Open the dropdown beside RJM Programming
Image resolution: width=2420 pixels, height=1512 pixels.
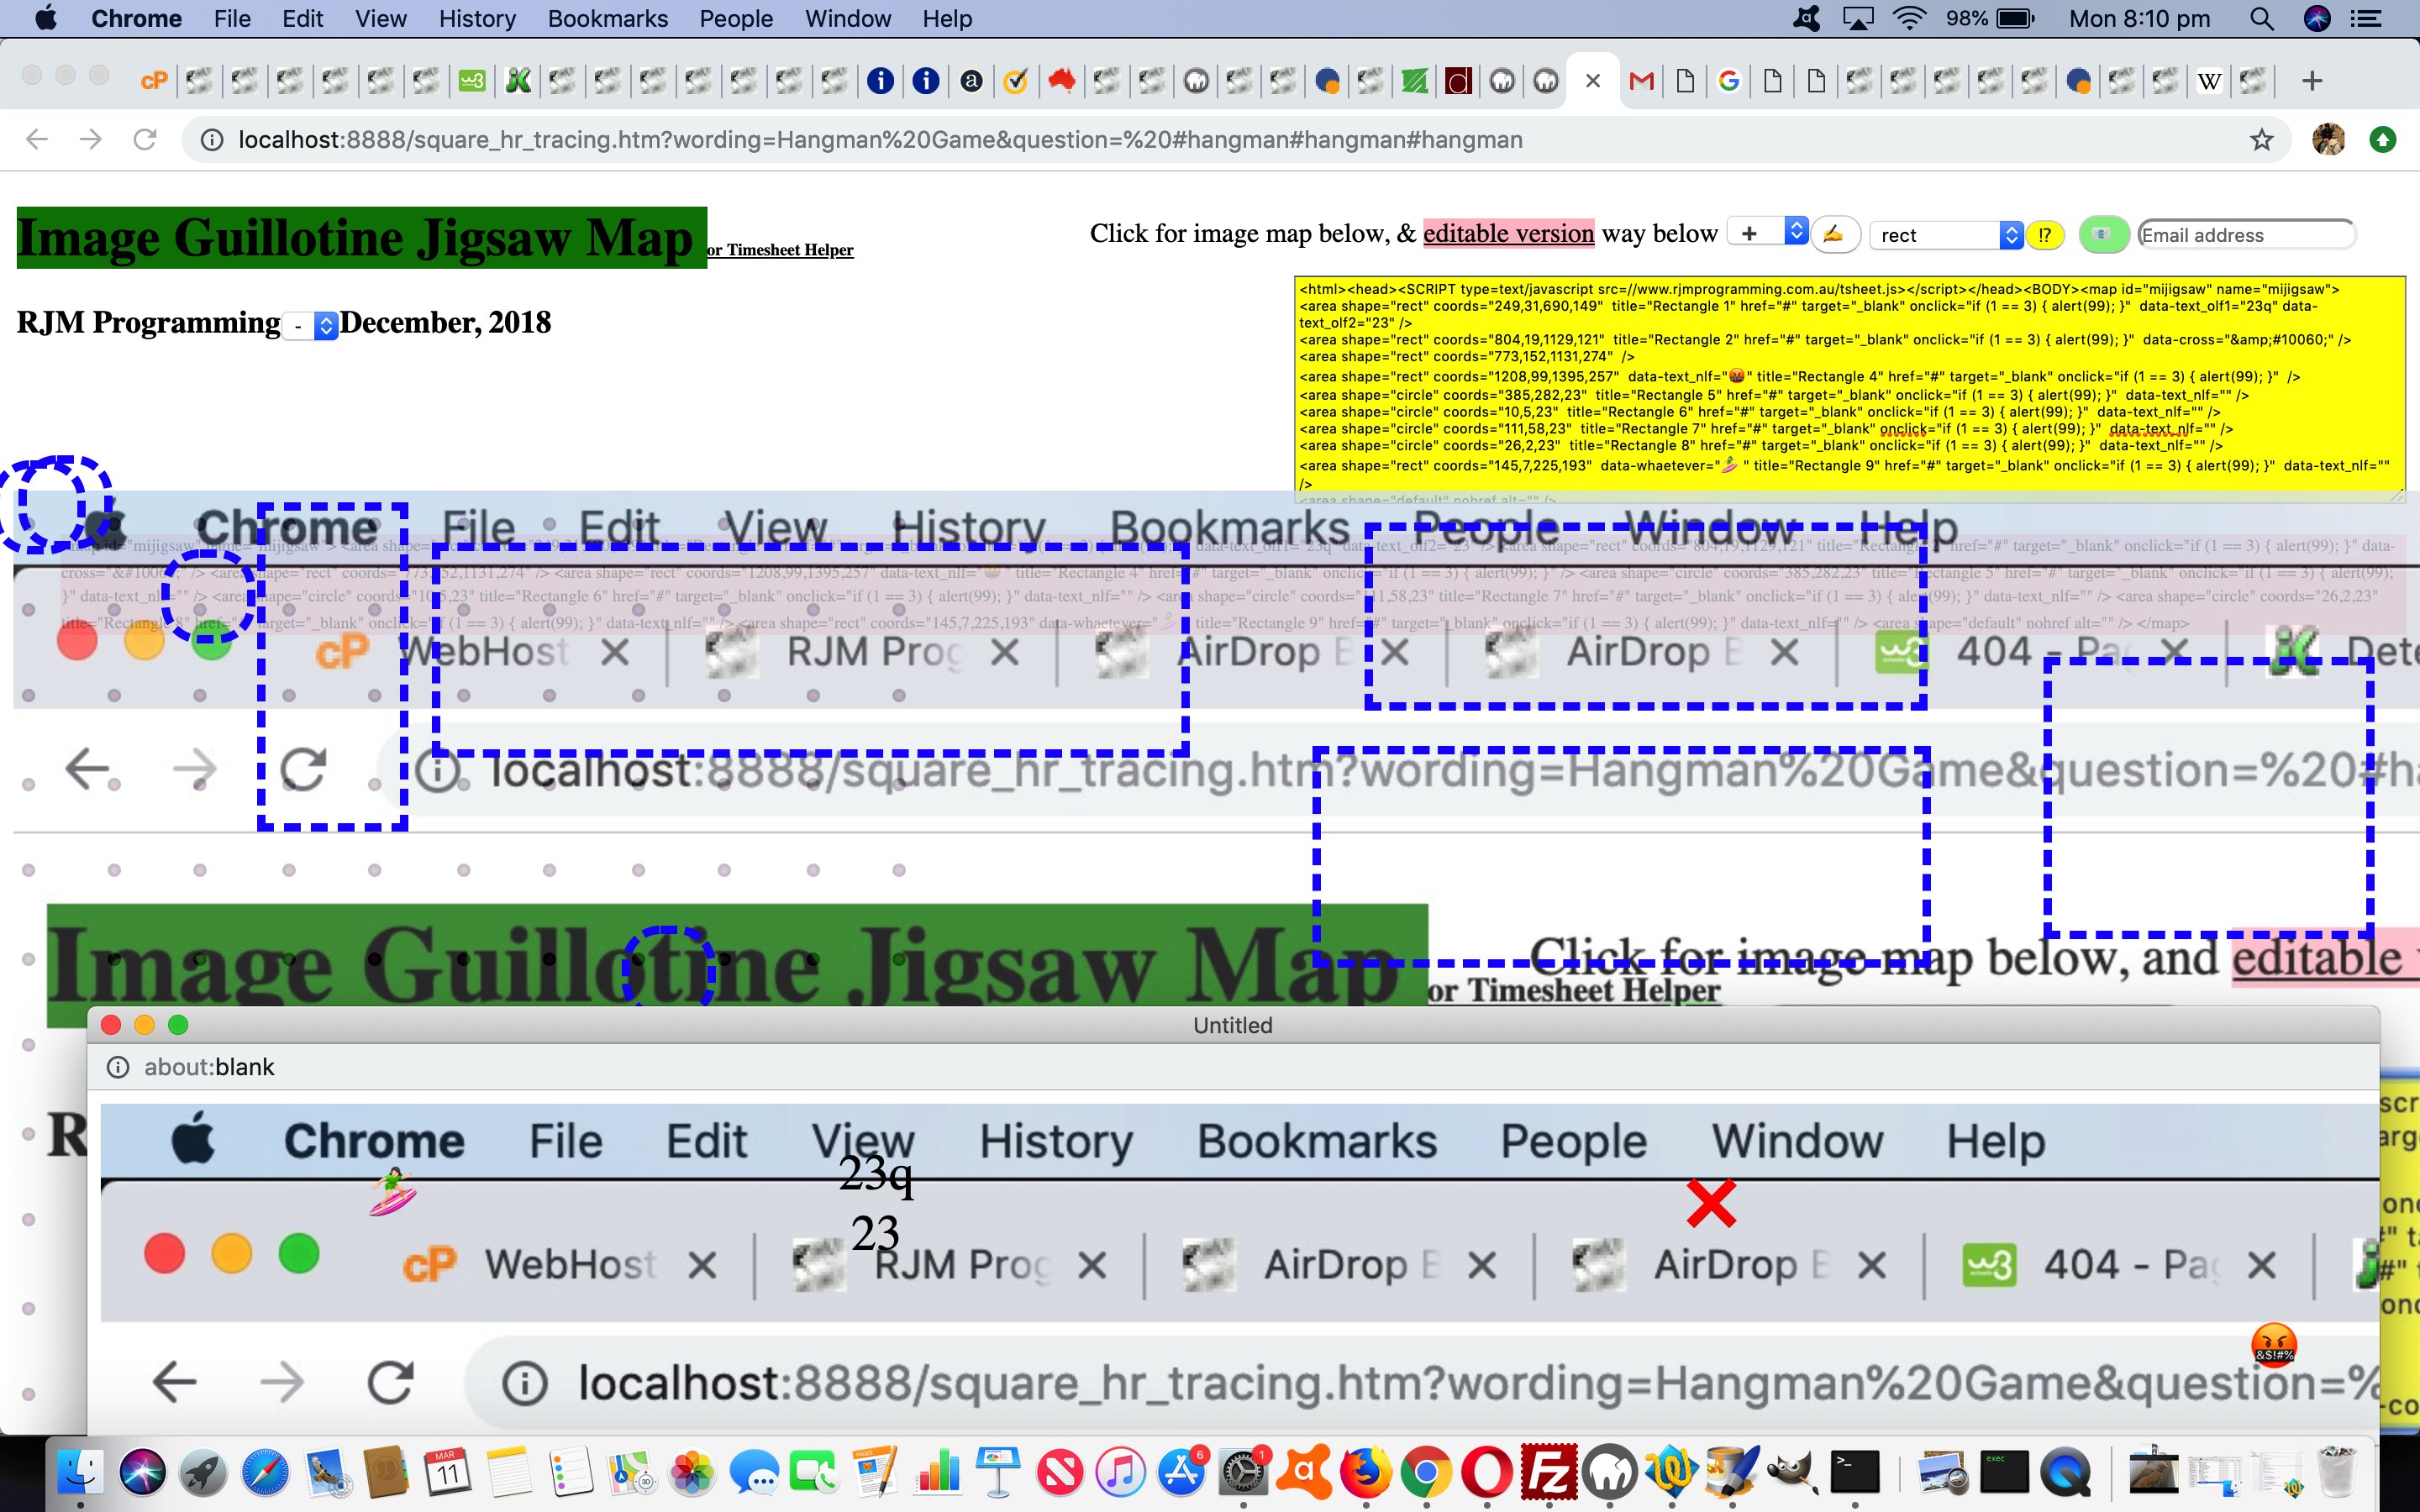click(311, 326)
